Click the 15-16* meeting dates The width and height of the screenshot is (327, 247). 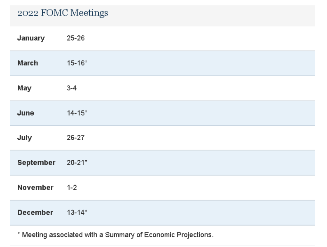tap(77, 63)
